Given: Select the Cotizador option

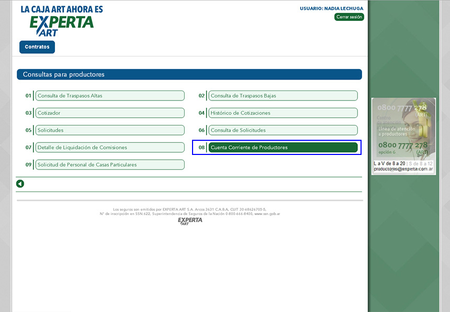Looking at the screenshot, I should [x=110, y=113].
